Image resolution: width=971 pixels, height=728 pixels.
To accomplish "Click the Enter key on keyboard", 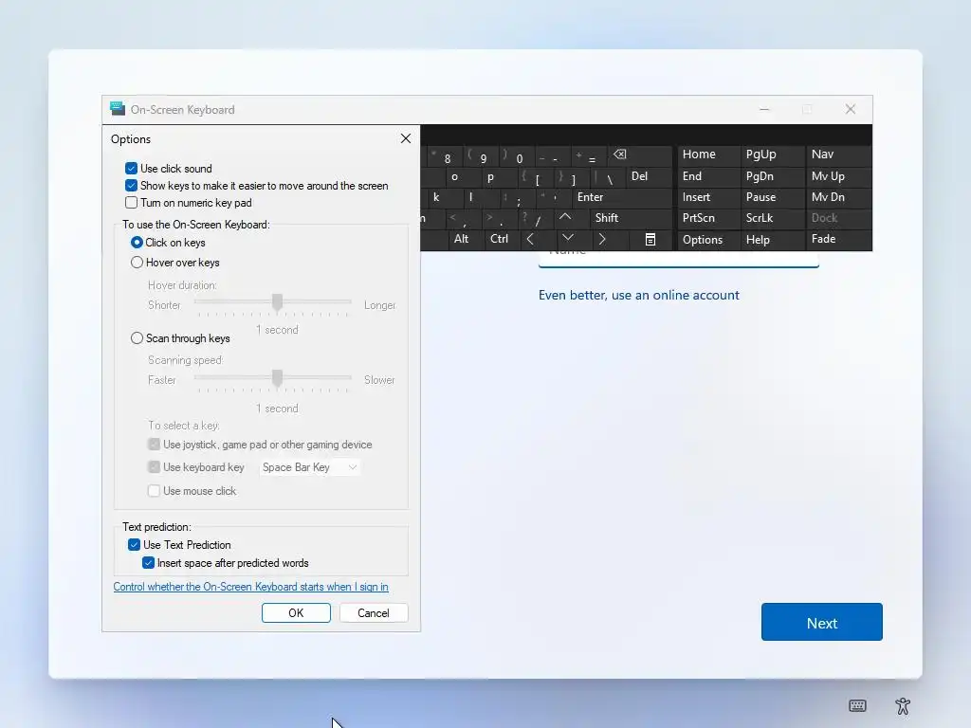I will coord(621,197).
